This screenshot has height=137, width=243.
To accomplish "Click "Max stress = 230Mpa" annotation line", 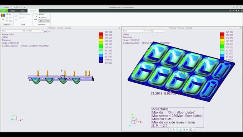I will [x=177, y=116].
